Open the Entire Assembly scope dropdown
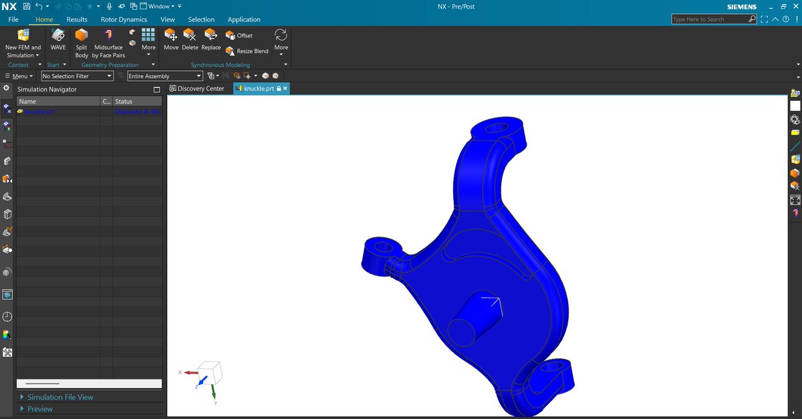 click(x=164, y=76)
